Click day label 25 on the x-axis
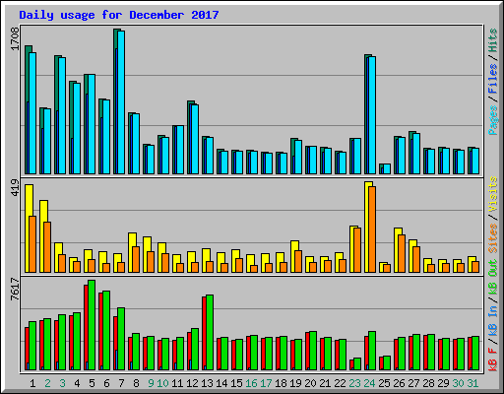This screenshot has height=394, width=504. 384,383
